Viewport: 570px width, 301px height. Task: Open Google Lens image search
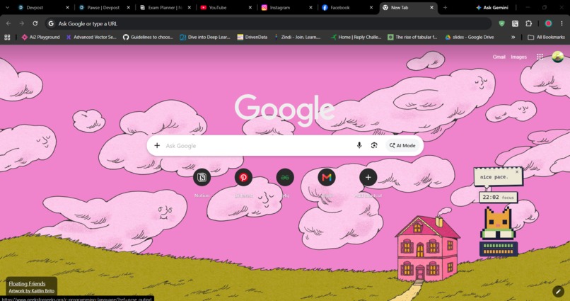point(374,146)
